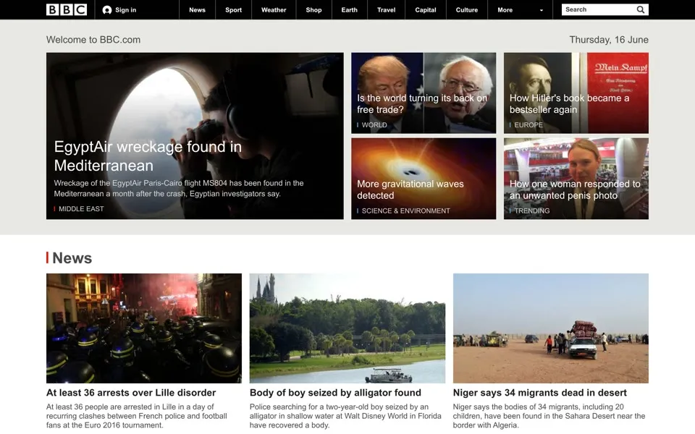This screenshot has width=695, height=434.
Task: Click the Lille arrests summary text
Action: tap(137, 416)
